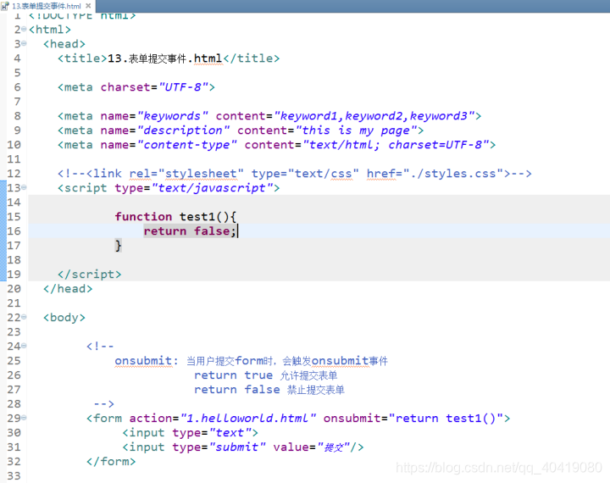
Task: Click the title text 13.表单提交事件.html
Action: [x=164, y=58]
